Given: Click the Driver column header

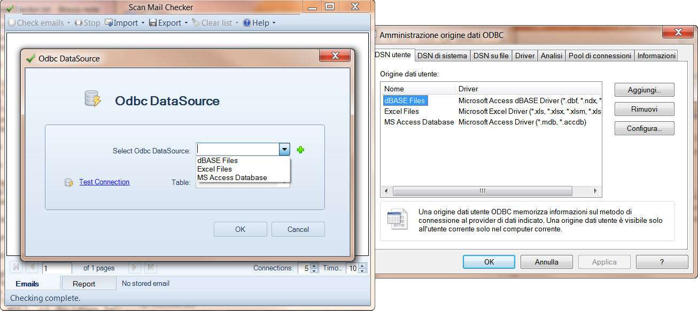Looking at the screenshot, I should tap(529, 89).
